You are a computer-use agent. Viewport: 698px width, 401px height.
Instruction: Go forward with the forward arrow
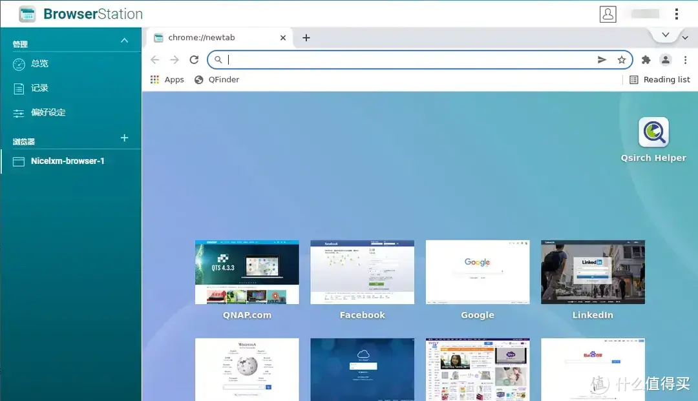pyautogui.click(x=174, y=59)
